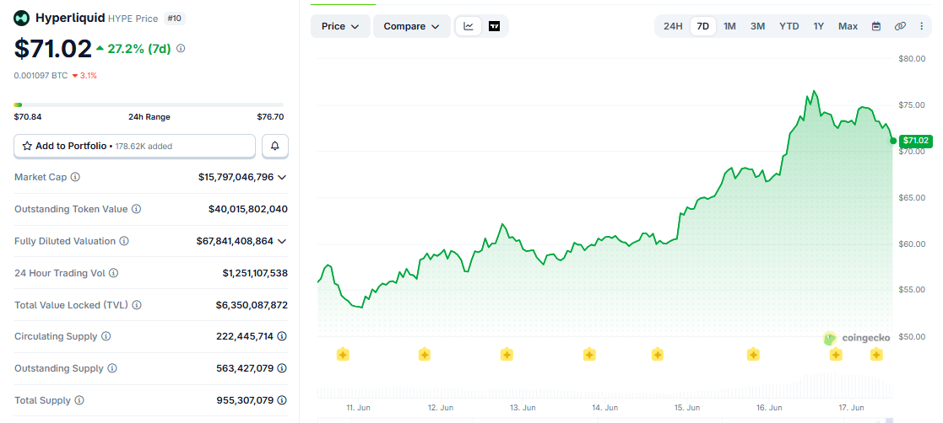Select the 24H time range
Screen dimensions: 943x423
click(673, 26)
